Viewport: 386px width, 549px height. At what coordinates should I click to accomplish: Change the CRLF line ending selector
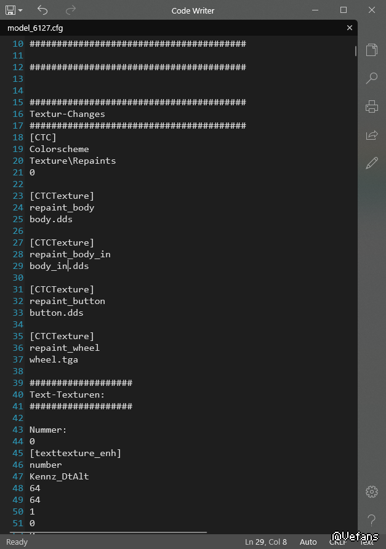tap(338, 542)
